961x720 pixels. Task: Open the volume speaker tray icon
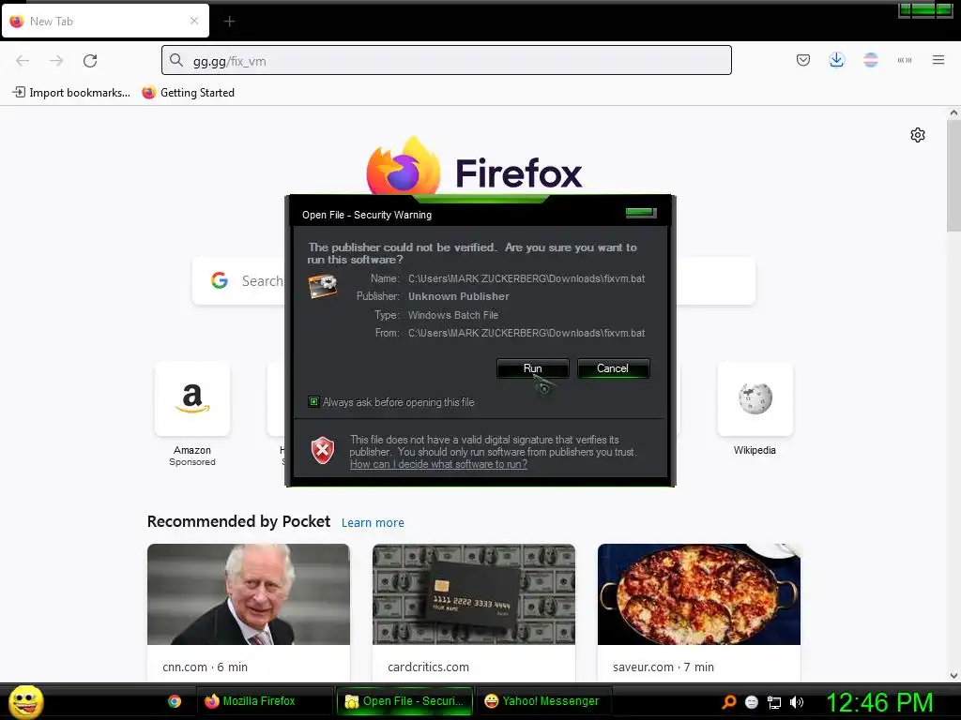pos(797,702)
